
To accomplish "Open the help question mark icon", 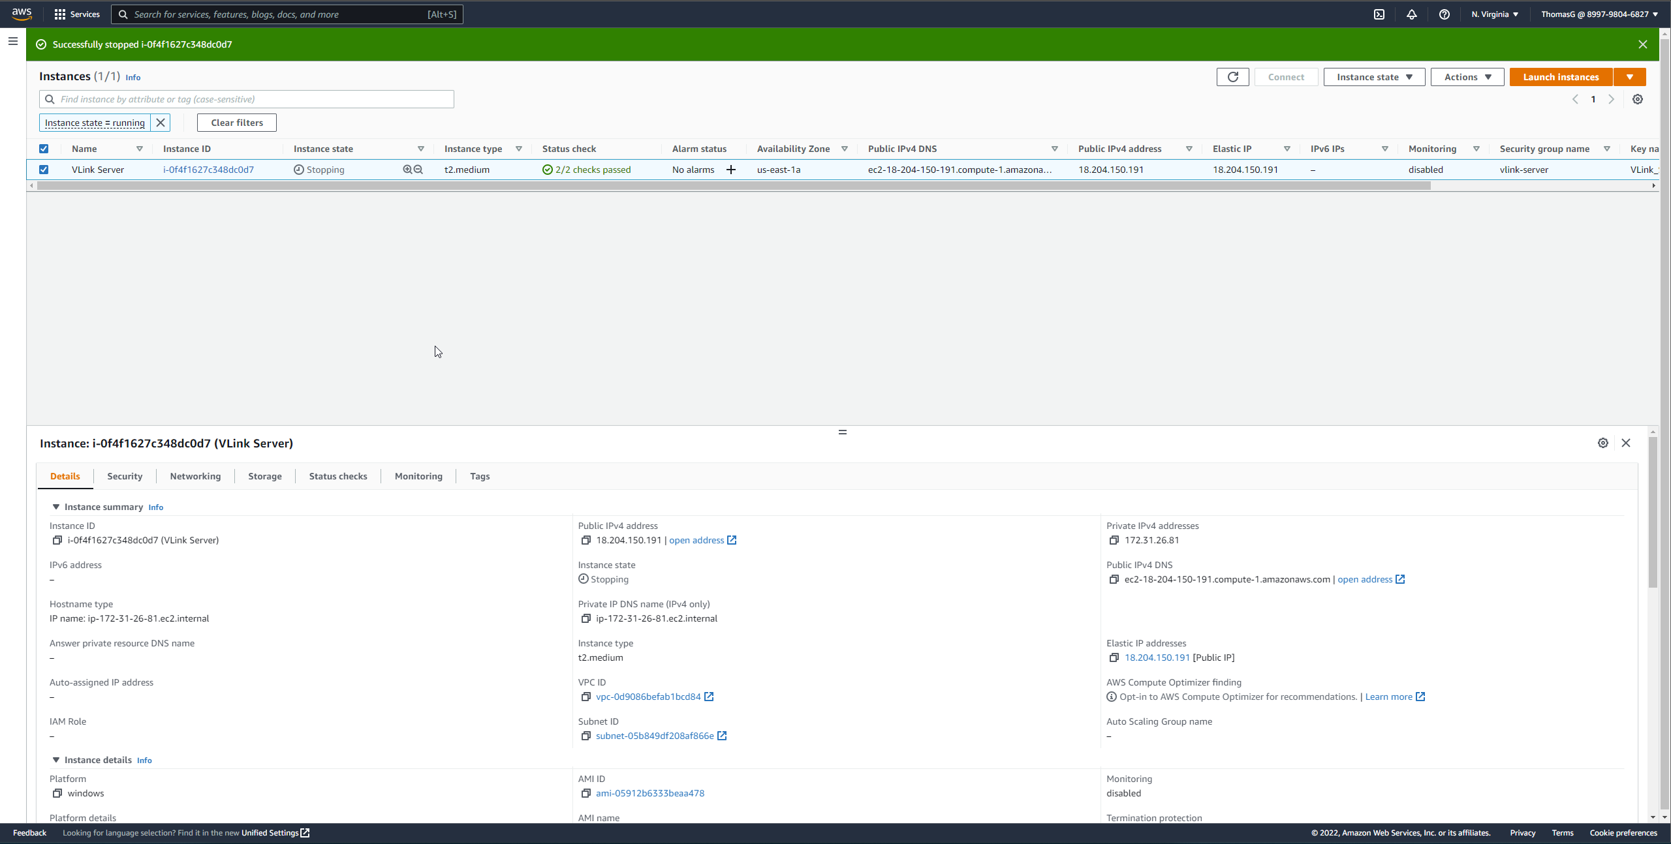I will click(x=1444, y=14).
